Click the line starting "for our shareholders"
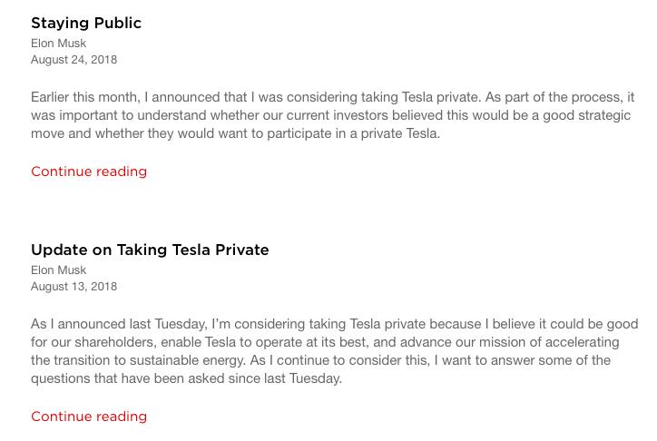 (325, 343)
